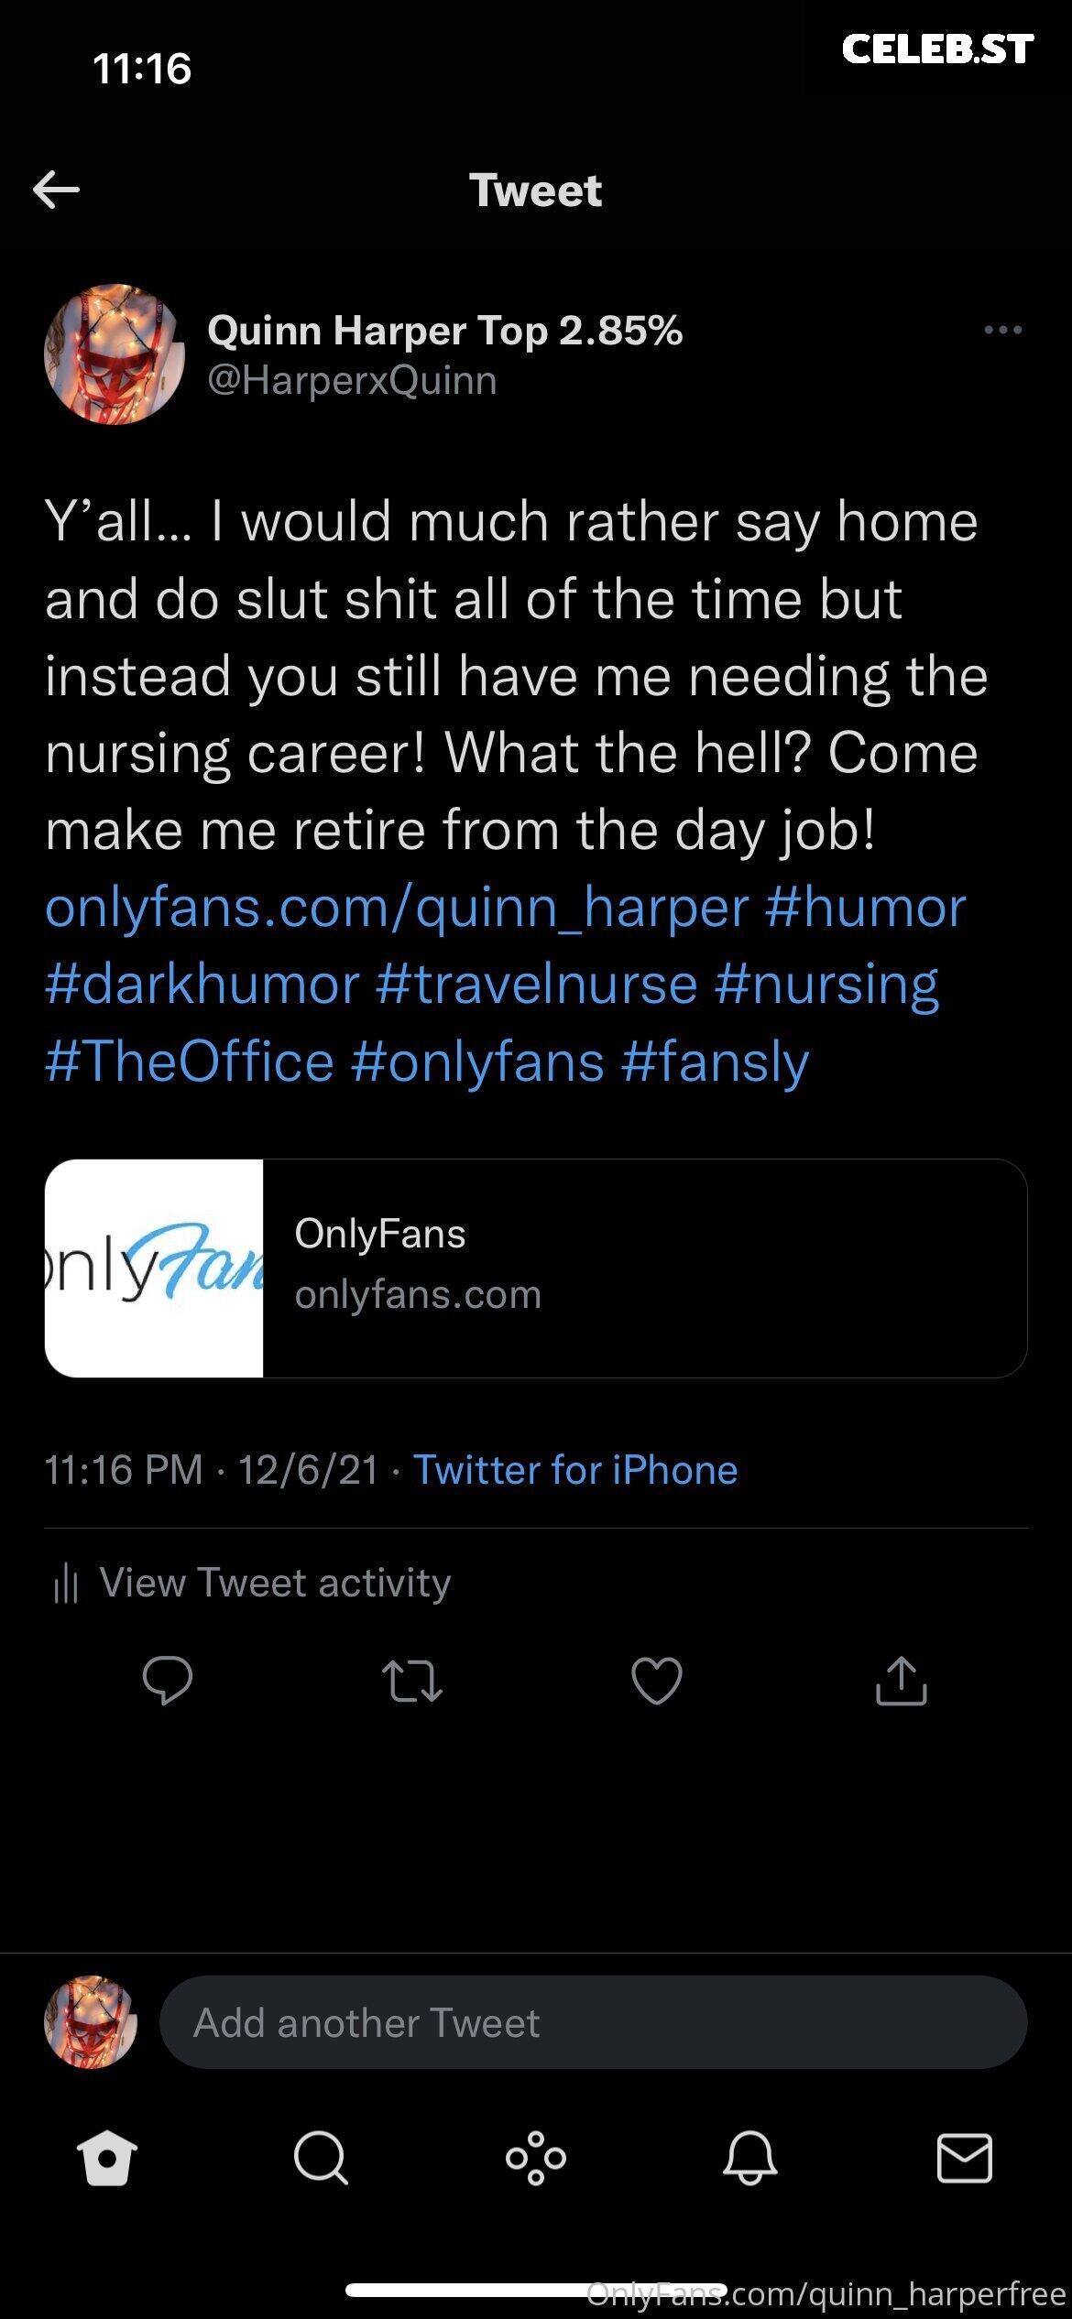Viewport: 1072px width, 2319px height.
Task: Tap the @HarperxQuinn handle
Action: point(353,380)
